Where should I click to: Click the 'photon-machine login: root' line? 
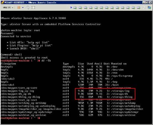click(x=20, y=30)
